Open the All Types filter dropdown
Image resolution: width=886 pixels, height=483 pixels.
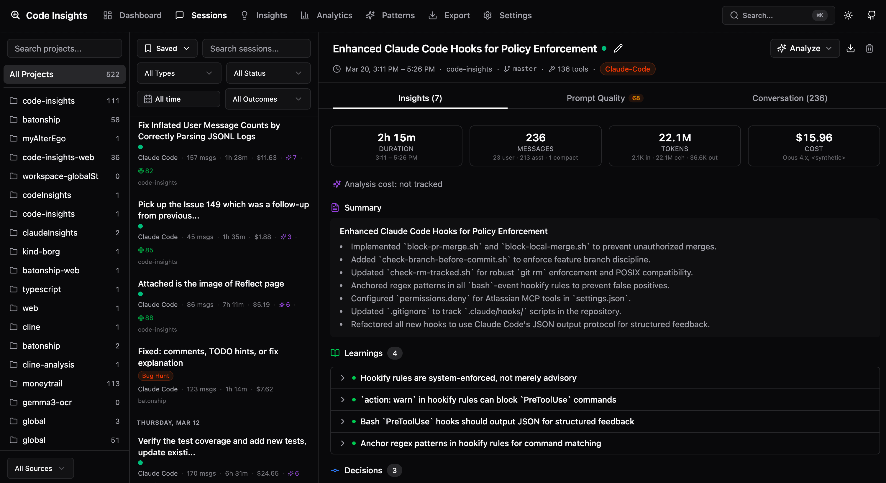[178, 73]
